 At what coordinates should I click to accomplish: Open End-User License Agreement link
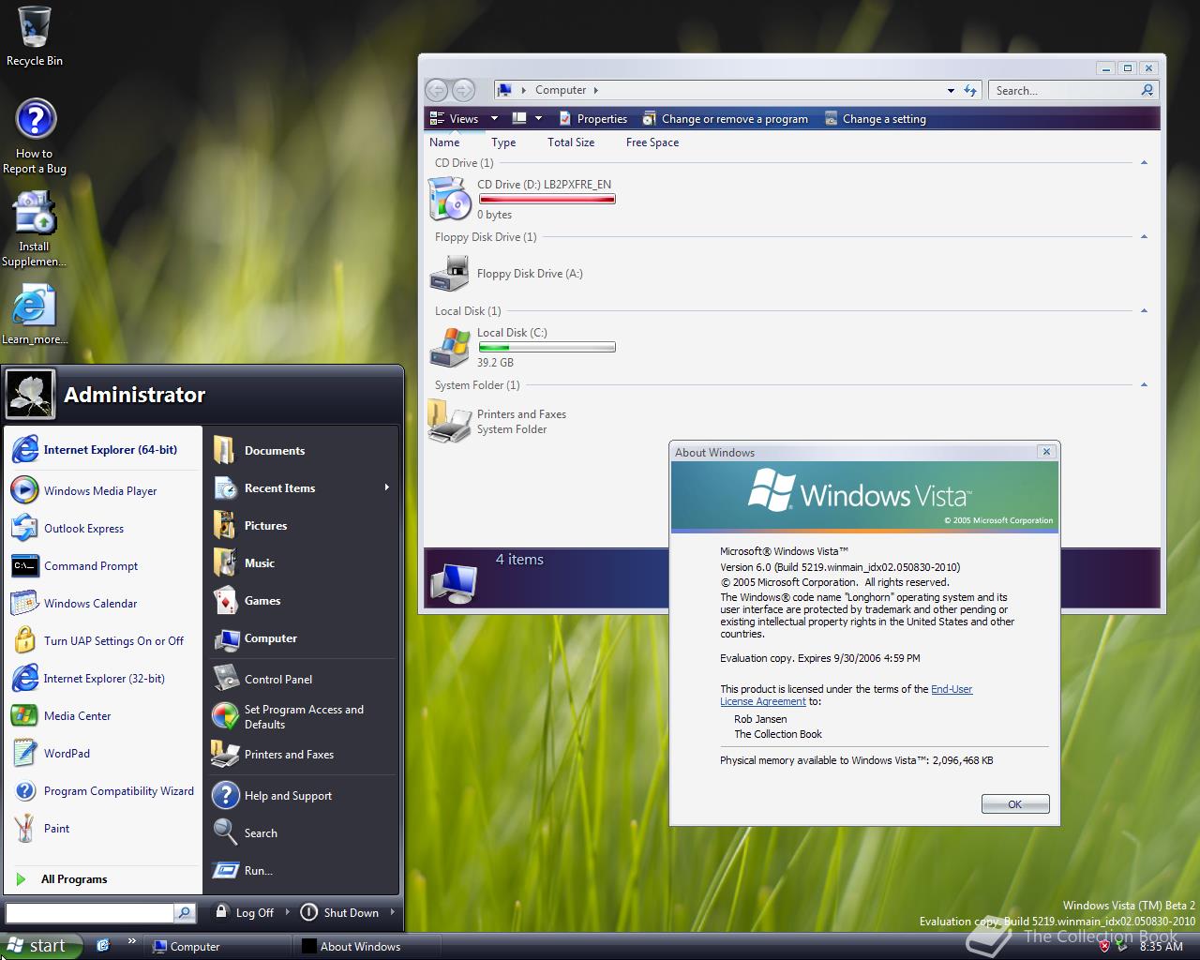[x=846, y=695]
